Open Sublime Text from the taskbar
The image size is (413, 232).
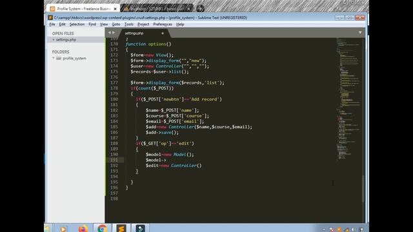tap(121, 228)
